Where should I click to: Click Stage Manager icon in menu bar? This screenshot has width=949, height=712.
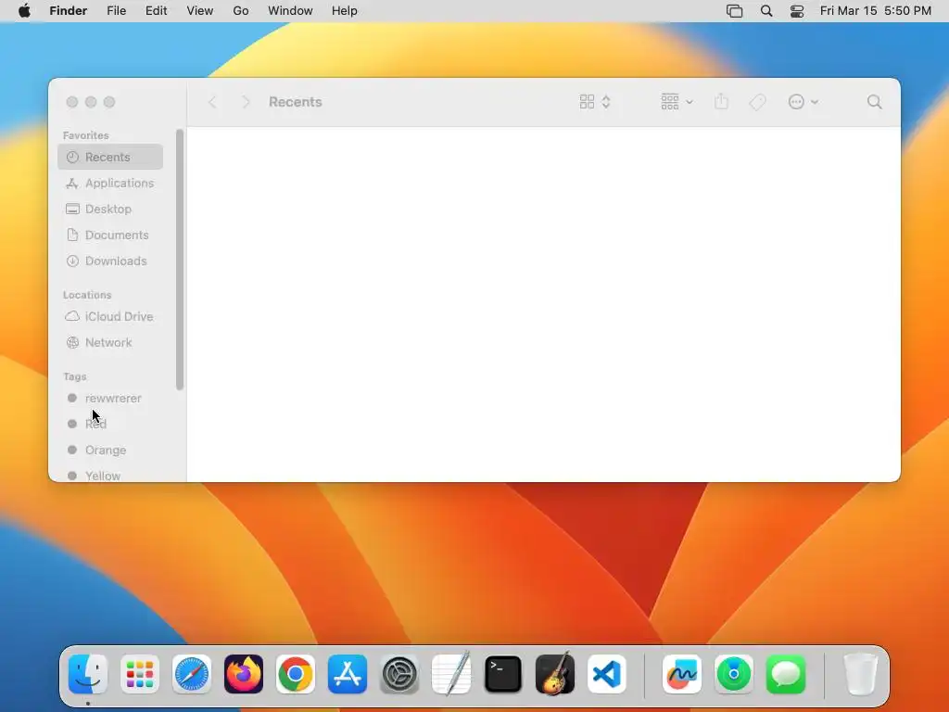coord(734,11)
